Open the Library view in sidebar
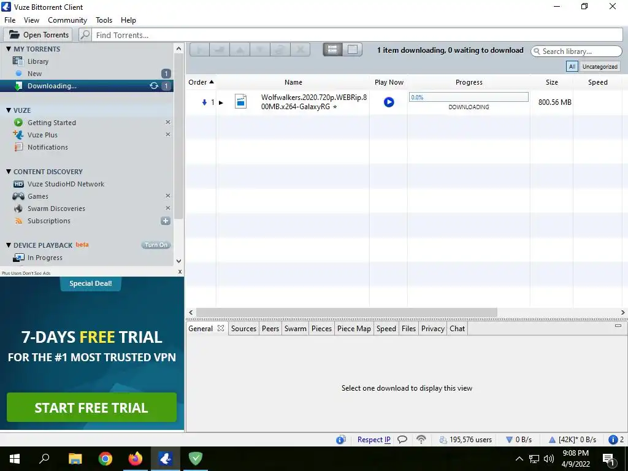This screenshot has width=628, height=471. pos(37,61)
